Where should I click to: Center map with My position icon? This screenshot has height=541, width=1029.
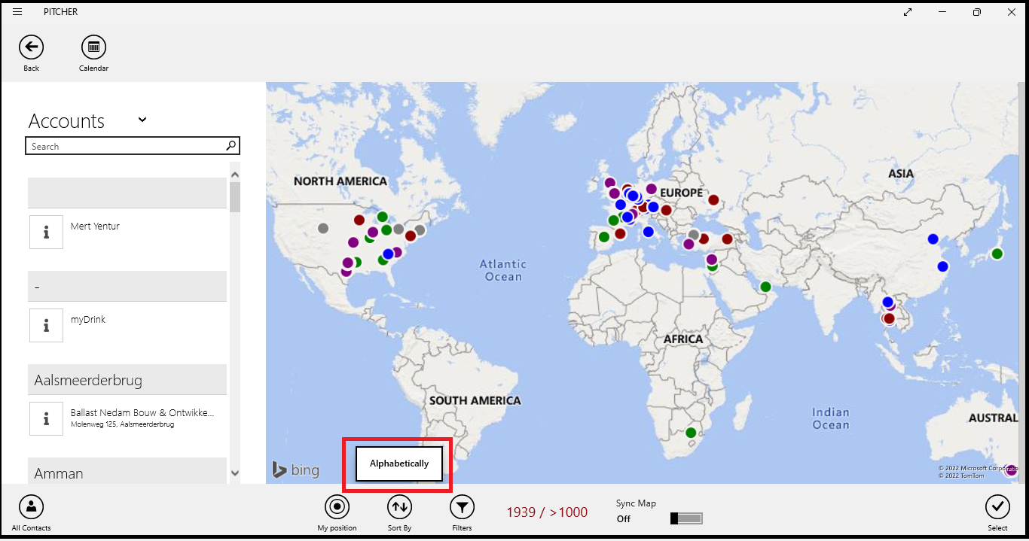[x=337, y=507]
